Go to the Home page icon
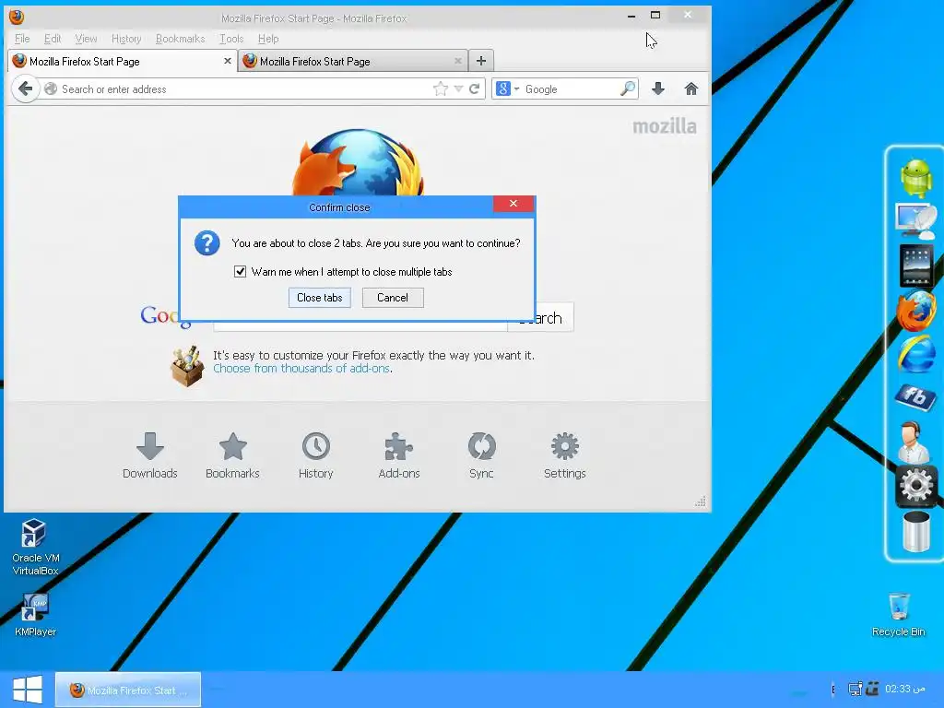The image size is (944, 708). [691, 89]
